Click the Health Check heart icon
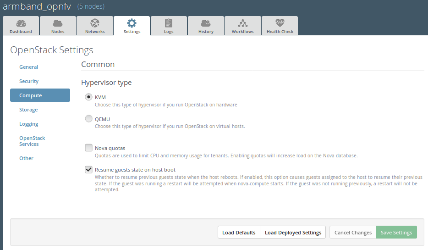Screen dimensions: 428x250 [x=280, y=23]
